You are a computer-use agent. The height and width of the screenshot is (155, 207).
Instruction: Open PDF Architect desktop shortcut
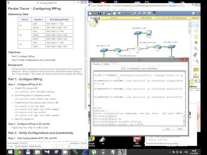137,141
